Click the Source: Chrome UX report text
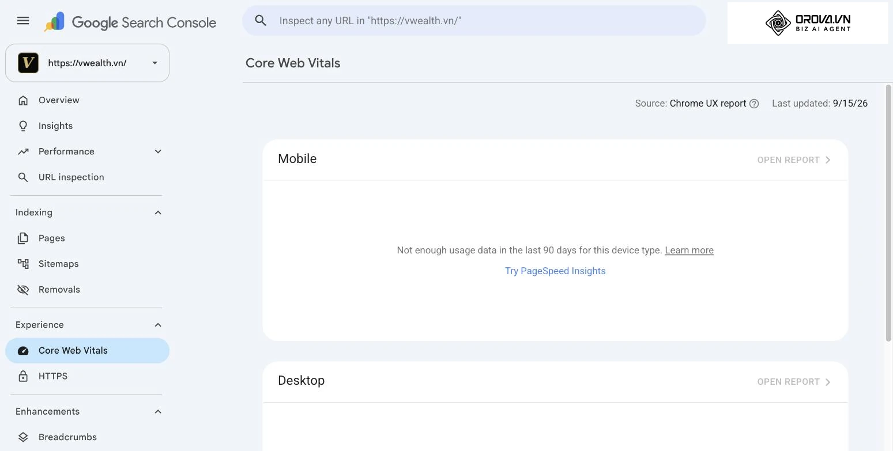 pos(691,104)
